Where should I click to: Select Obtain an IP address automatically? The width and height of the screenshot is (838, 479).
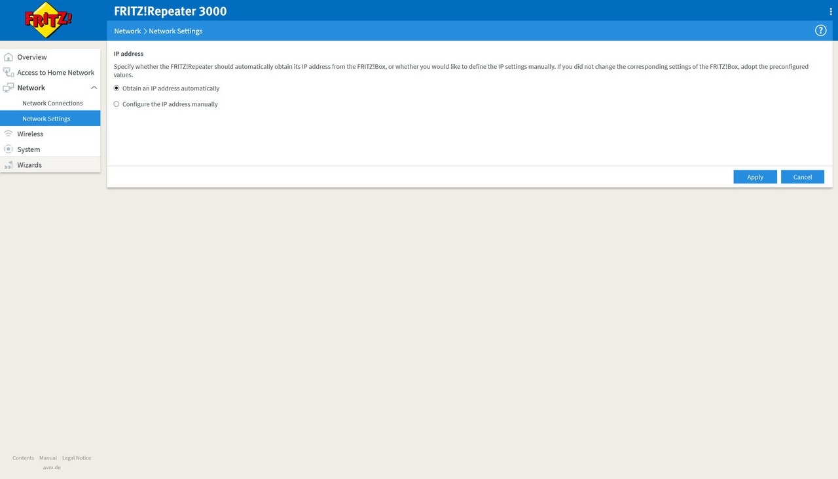pyautogui.click(x=117, y=88)
